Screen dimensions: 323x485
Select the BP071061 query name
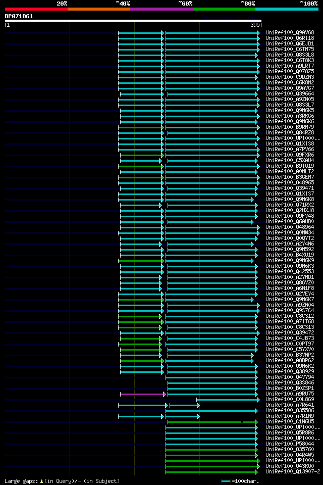coord(19,16)
